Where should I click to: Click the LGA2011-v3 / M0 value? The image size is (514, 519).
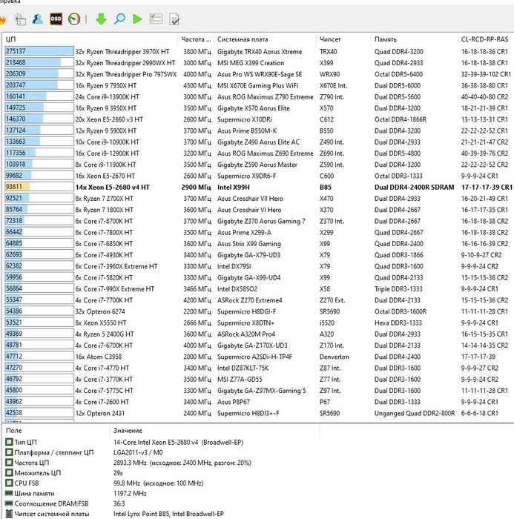(138, 452)
